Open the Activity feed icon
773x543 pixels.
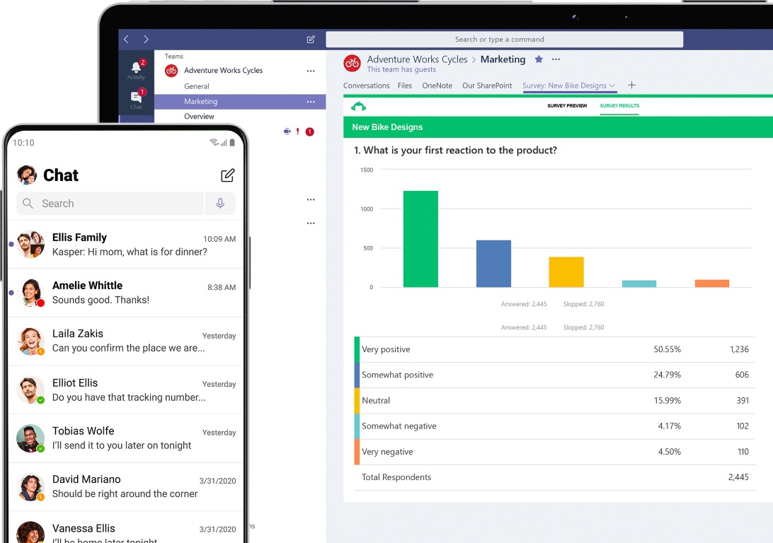tap(136, 69)
